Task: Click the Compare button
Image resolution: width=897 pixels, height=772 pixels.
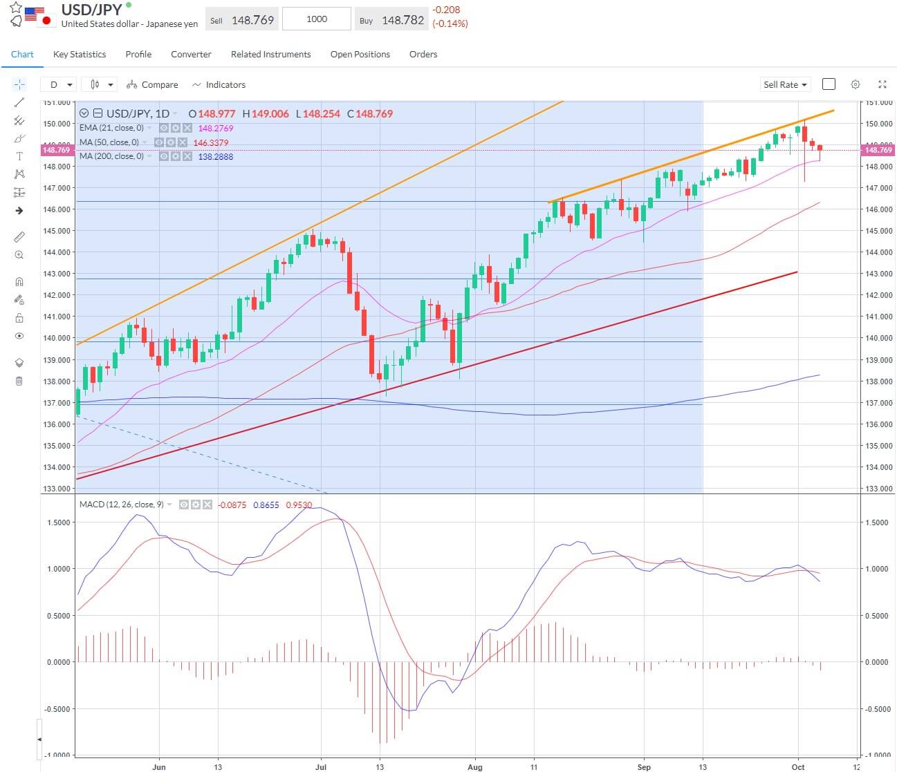Action: tap(152, 84)
